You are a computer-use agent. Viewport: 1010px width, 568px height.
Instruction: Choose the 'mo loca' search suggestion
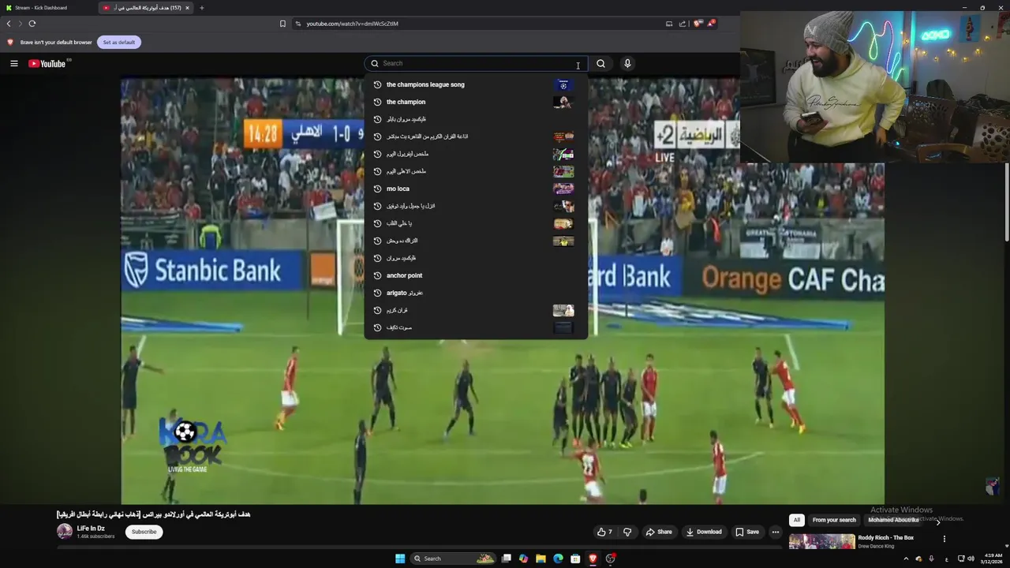click(476, 189)
